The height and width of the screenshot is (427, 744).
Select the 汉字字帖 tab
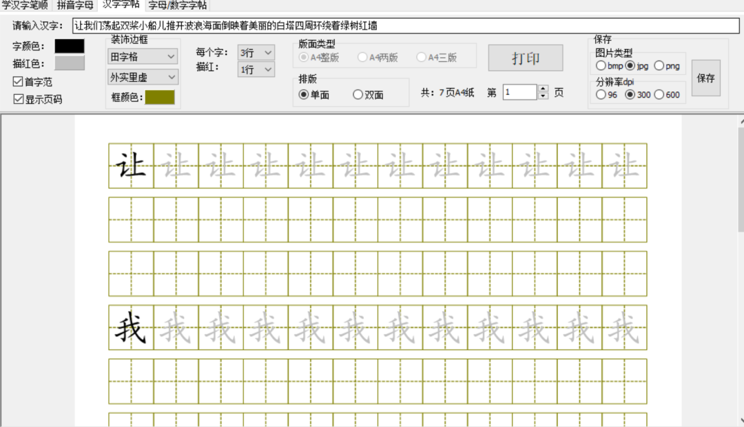121,5
